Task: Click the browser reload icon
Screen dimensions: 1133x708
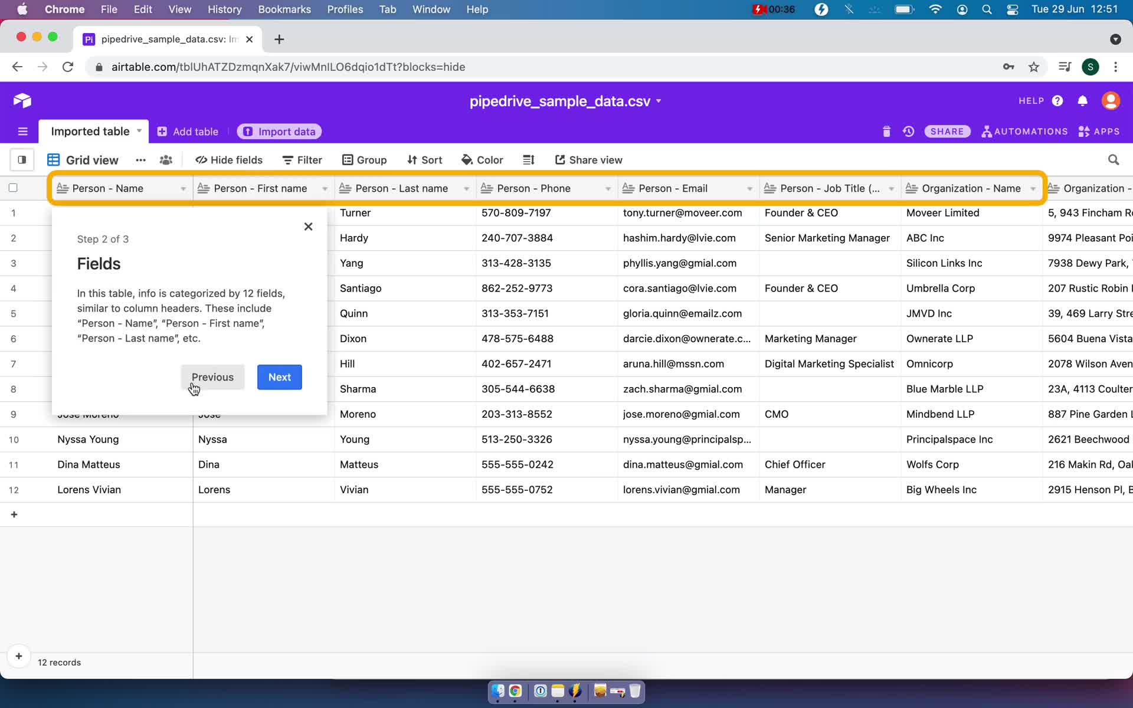Action: [x=68, y=67]
